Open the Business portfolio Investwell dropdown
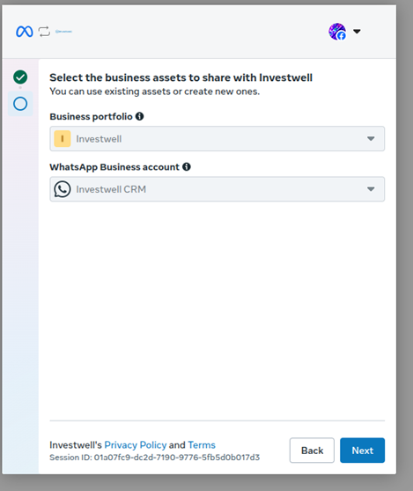This screenshot has height=491, width=413. [218, 139]
